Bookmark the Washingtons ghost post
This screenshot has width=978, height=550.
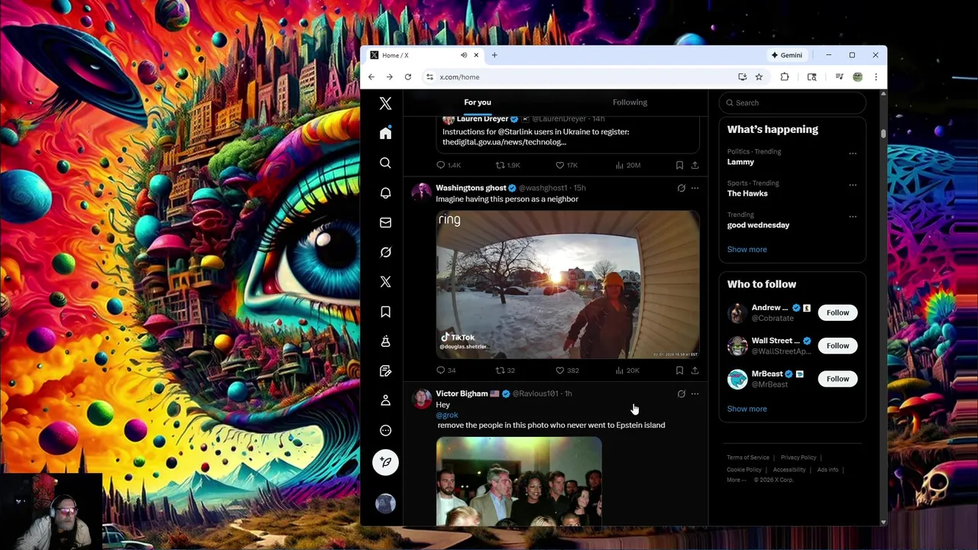(679, 370)
